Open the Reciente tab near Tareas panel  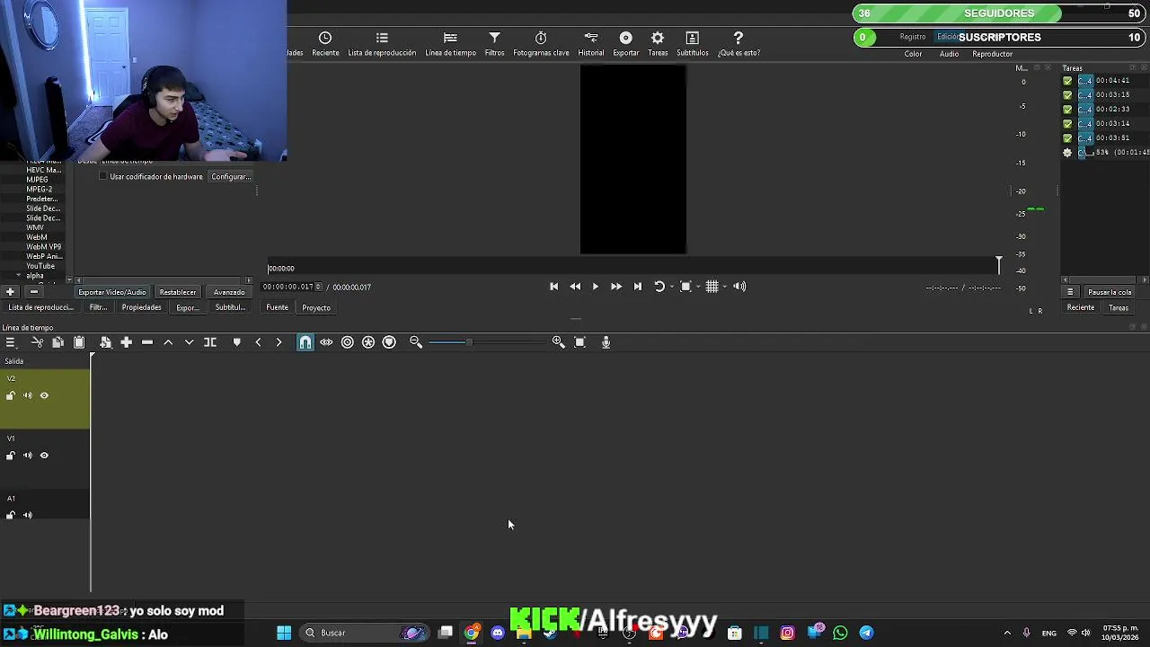click(1081, 308)
